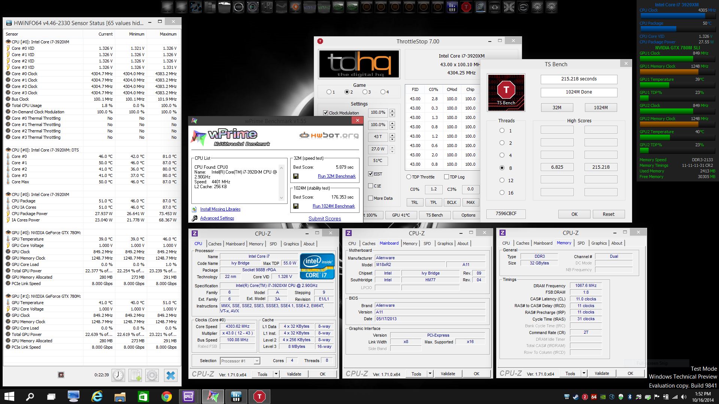This screenshot has height=404, width=719.
Task: Enable the TDP Log checkbox
Action: pos(446,177)
